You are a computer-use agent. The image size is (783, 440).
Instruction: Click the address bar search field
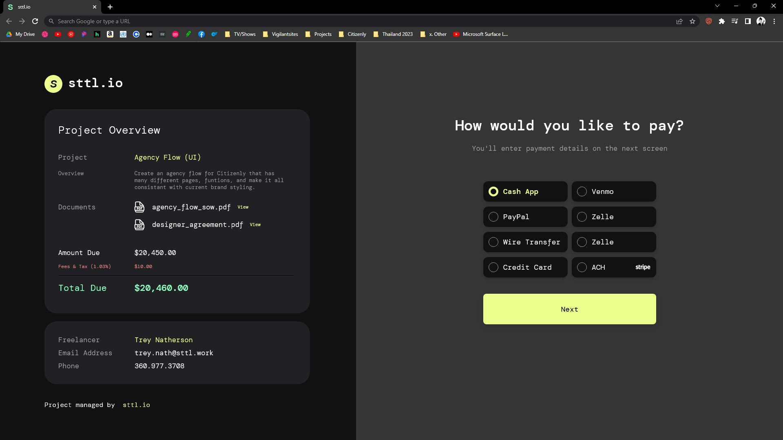(326, 21)
